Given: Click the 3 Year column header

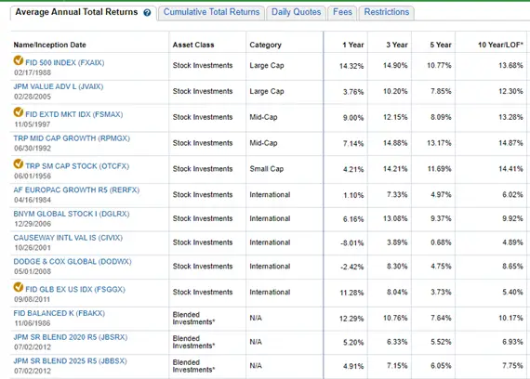Looking at the screenshot, I should click(x=397, y=45).
